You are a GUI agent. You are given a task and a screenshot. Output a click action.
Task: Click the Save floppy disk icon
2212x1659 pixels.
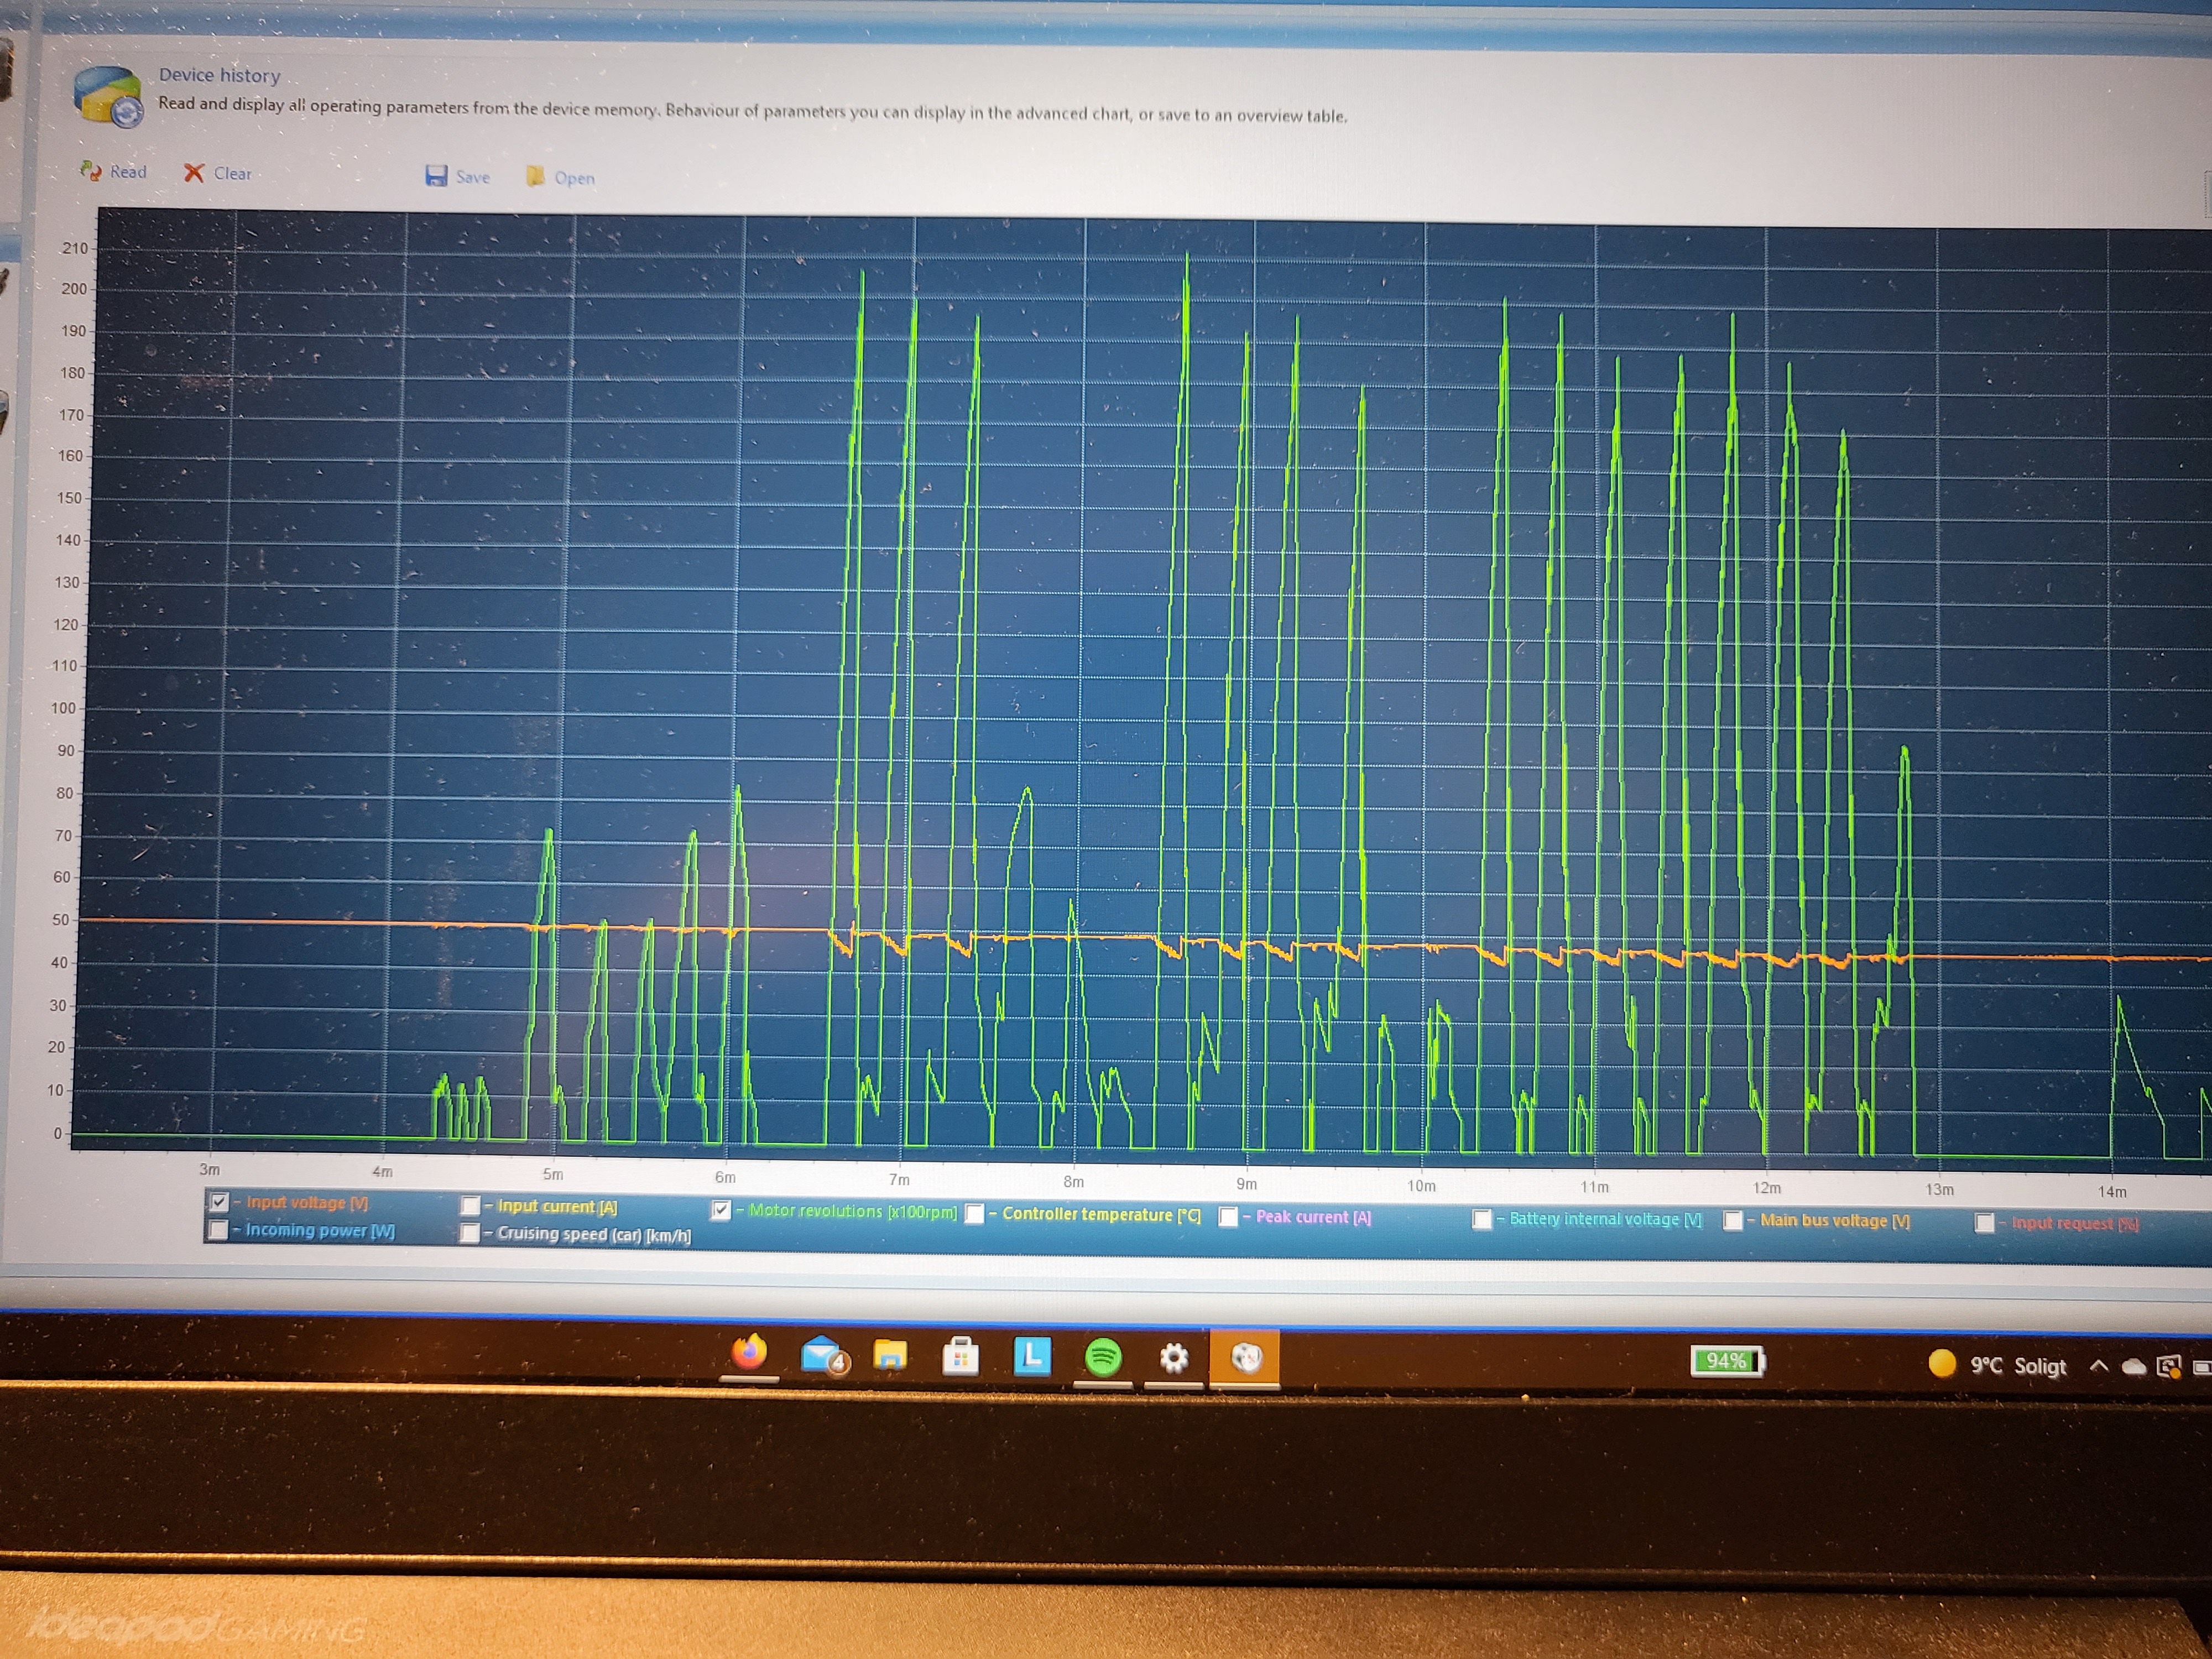pos(436,176)
